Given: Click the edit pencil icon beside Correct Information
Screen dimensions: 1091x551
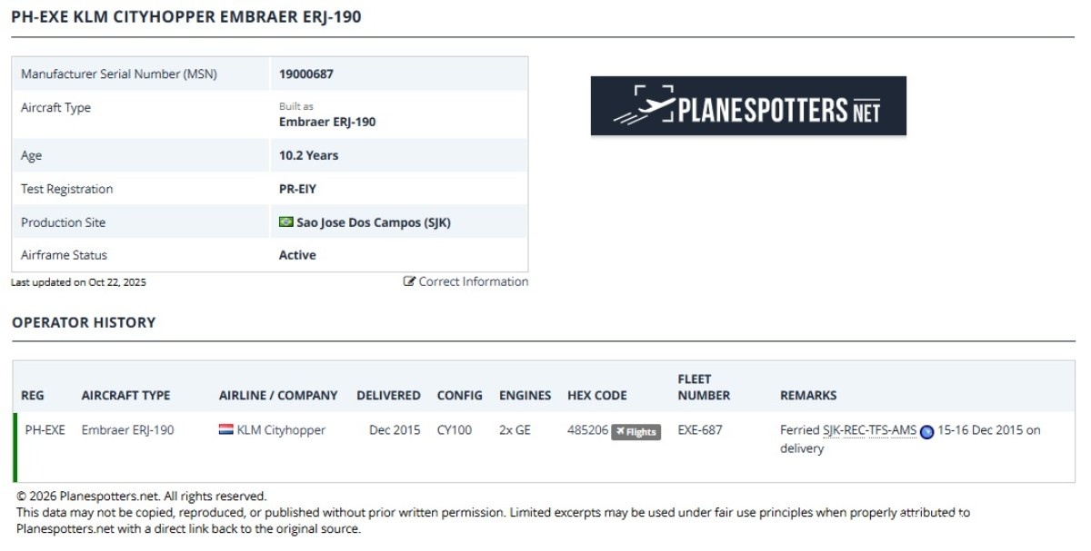Looking at the screenshot, I should [409, 281].
